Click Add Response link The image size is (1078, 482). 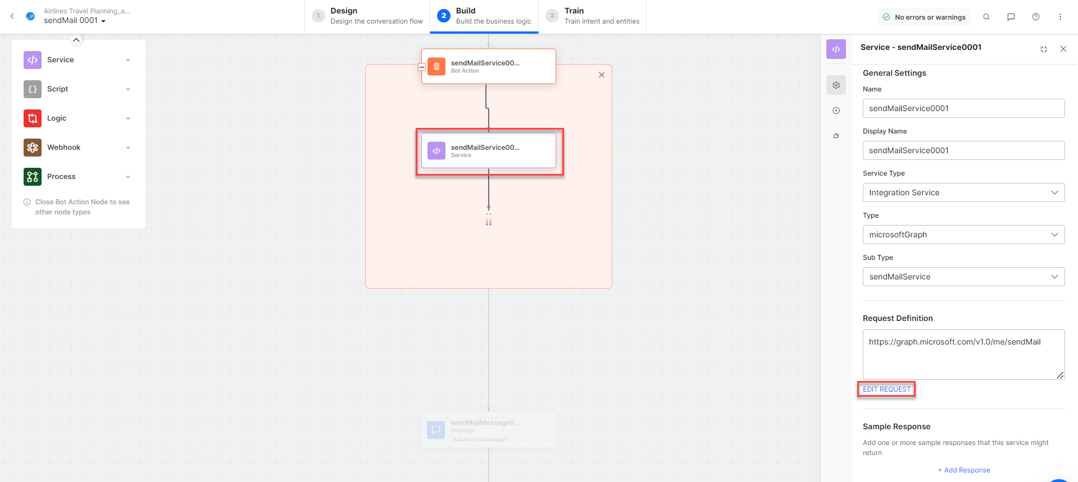tap(964, 470)
